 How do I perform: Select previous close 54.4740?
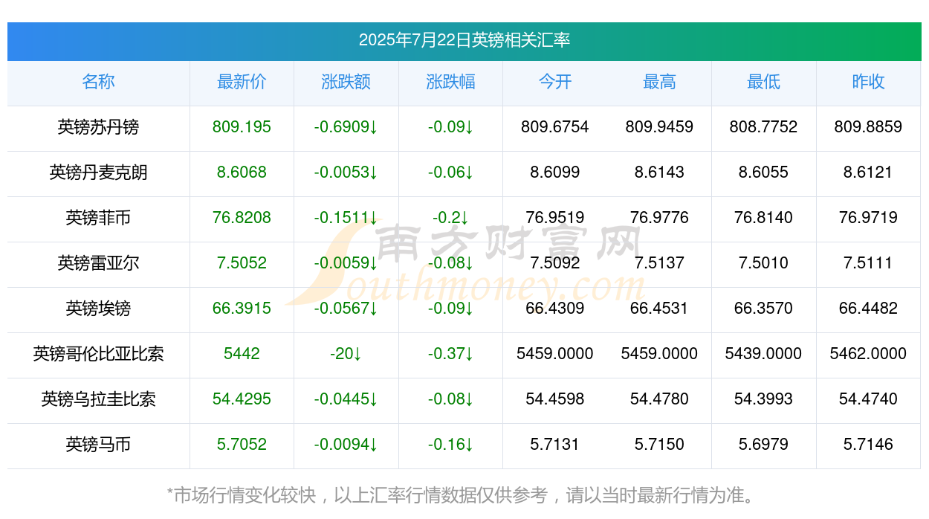coord(868,399)
